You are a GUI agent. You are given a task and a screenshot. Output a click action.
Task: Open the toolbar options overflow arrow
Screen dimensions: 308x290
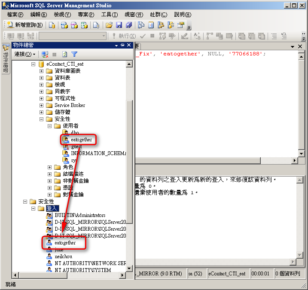(189, 27)
